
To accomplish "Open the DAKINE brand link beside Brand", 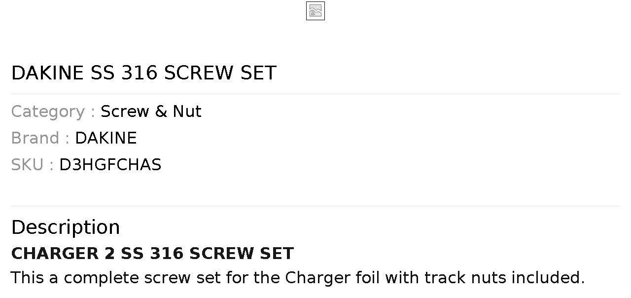I will pyautogui.click(x=105, y=138).
